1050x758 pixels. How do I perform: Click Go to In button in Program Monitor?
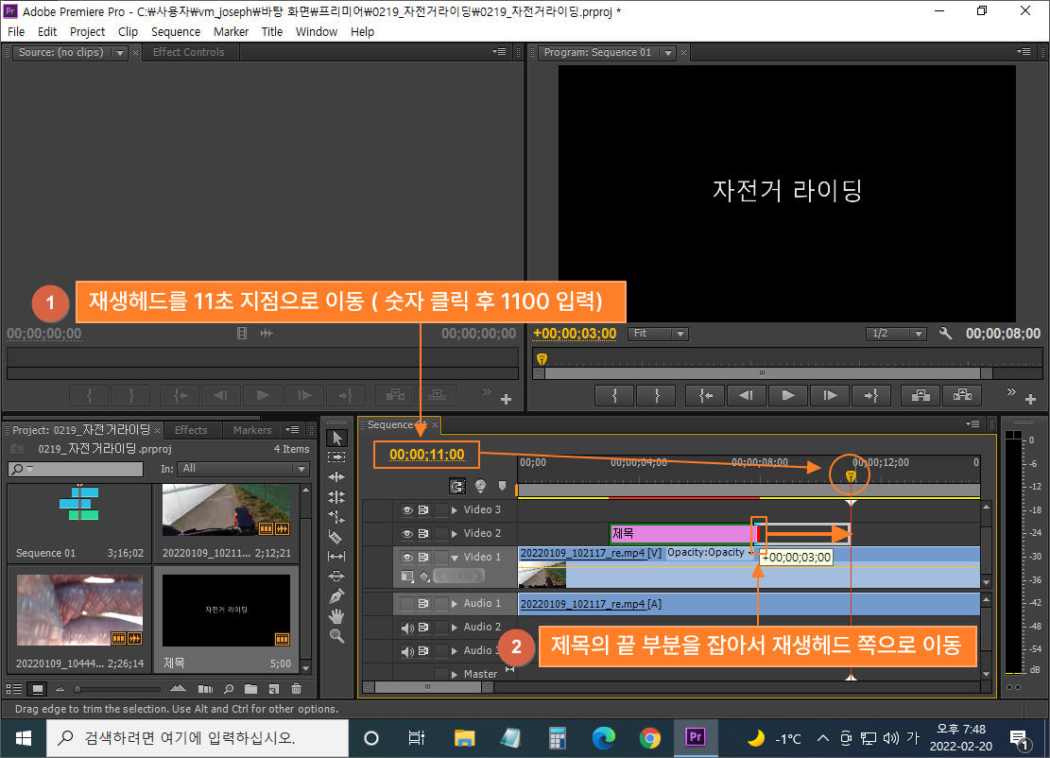(x=705, y=395)
